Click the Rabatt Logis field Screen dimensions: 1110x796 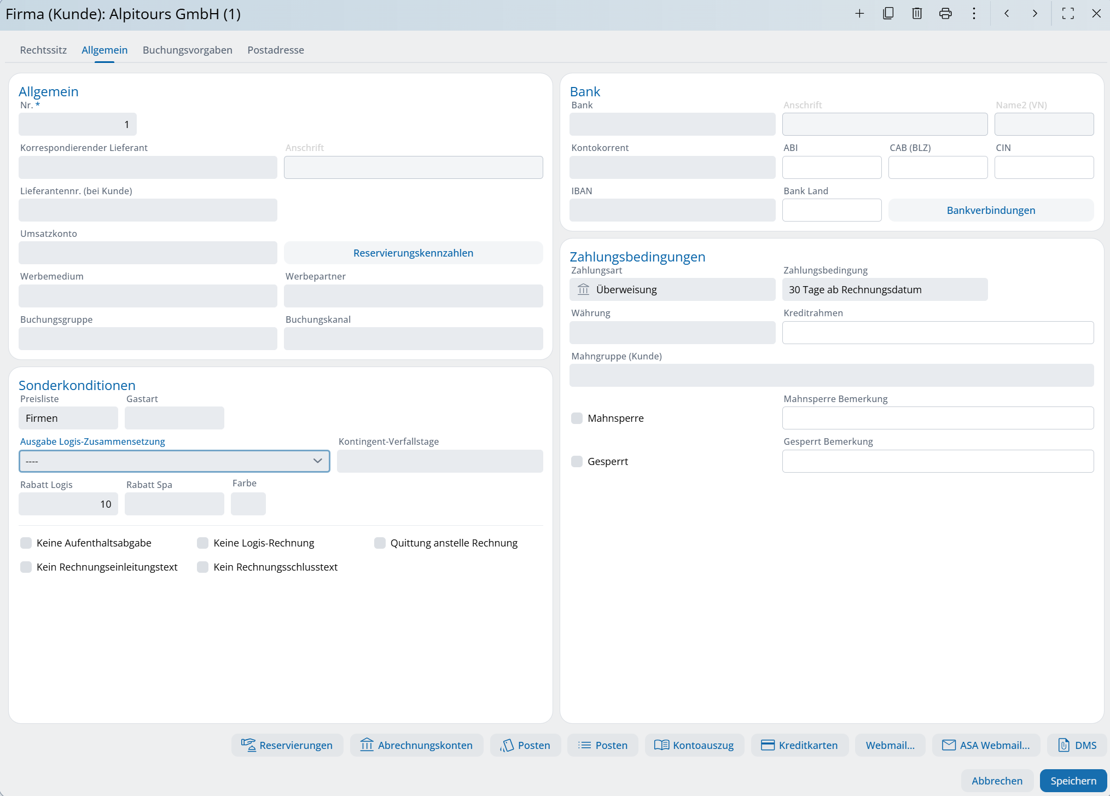[68, 504]
